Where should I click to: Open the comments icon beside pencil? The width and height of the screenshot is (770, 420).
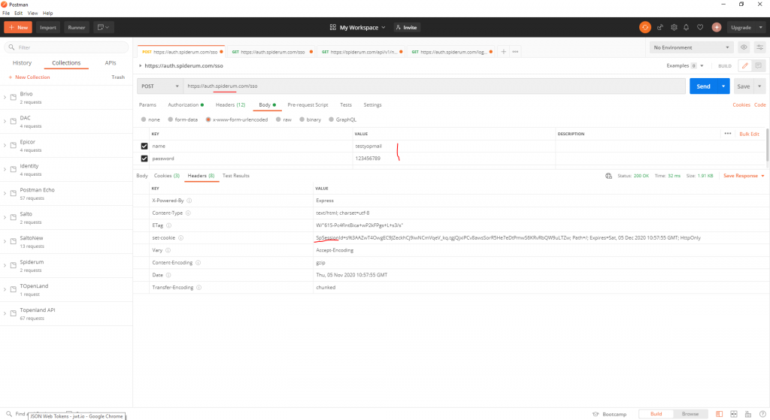click(758, 66)
